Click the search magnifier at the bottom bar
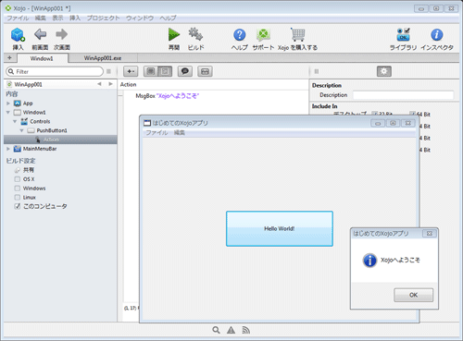The width and height of the screenshot is (463, 341). pyautogui.click(x=216, y=330)
